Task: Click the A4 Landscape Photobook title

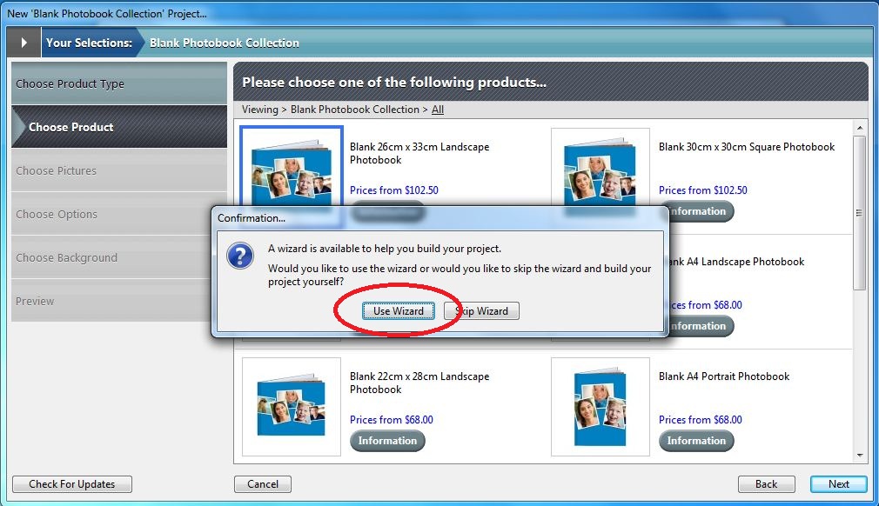Action: pos(736,262)
